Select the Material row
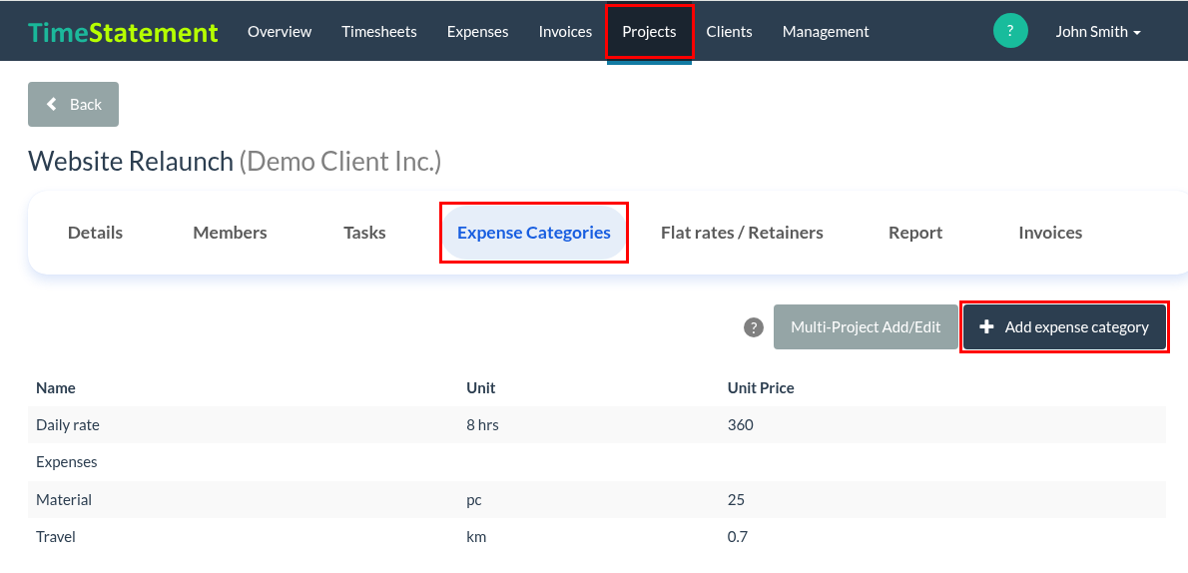The image size is (1188, 573). pos(597,500)
